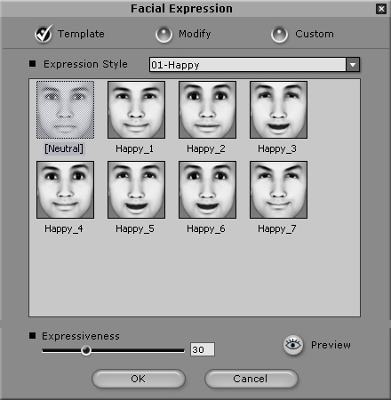Select the Template mode radio button

tap(44, 35)
